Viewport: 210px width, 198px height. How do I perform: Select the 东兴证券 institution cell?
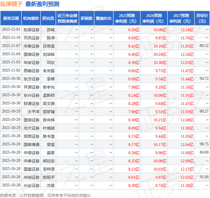click(x=31, y=95)
